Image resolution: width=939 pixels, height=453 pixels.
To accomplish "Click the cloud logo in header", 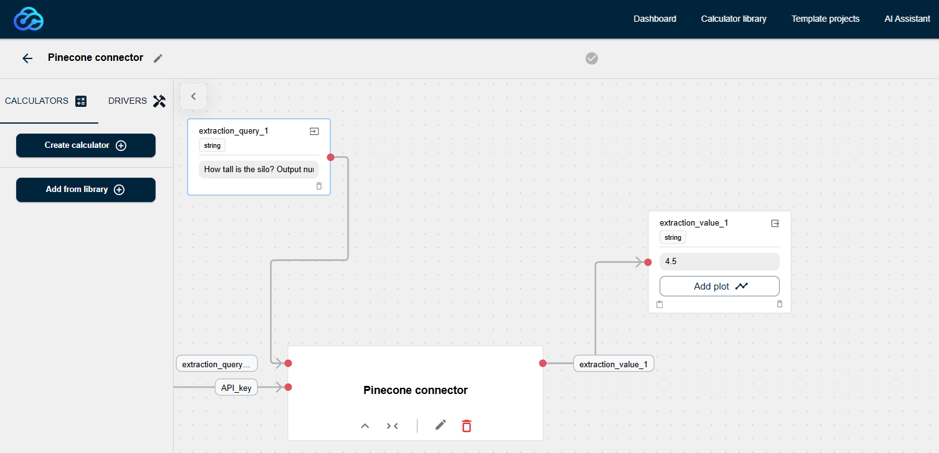I will click(29, 19).
